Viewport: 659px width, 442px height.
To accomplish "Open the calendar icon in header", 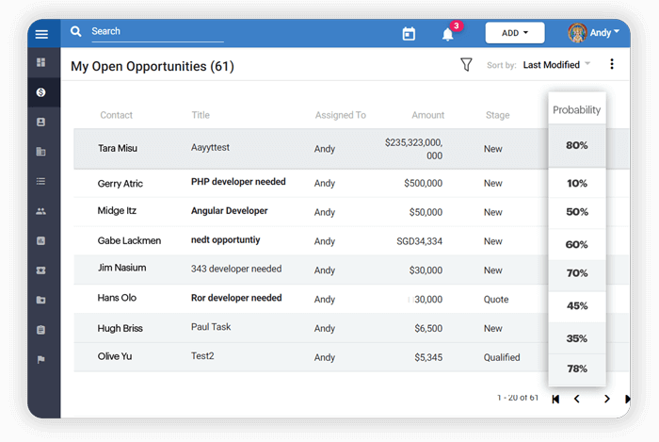I will point(409,34).
